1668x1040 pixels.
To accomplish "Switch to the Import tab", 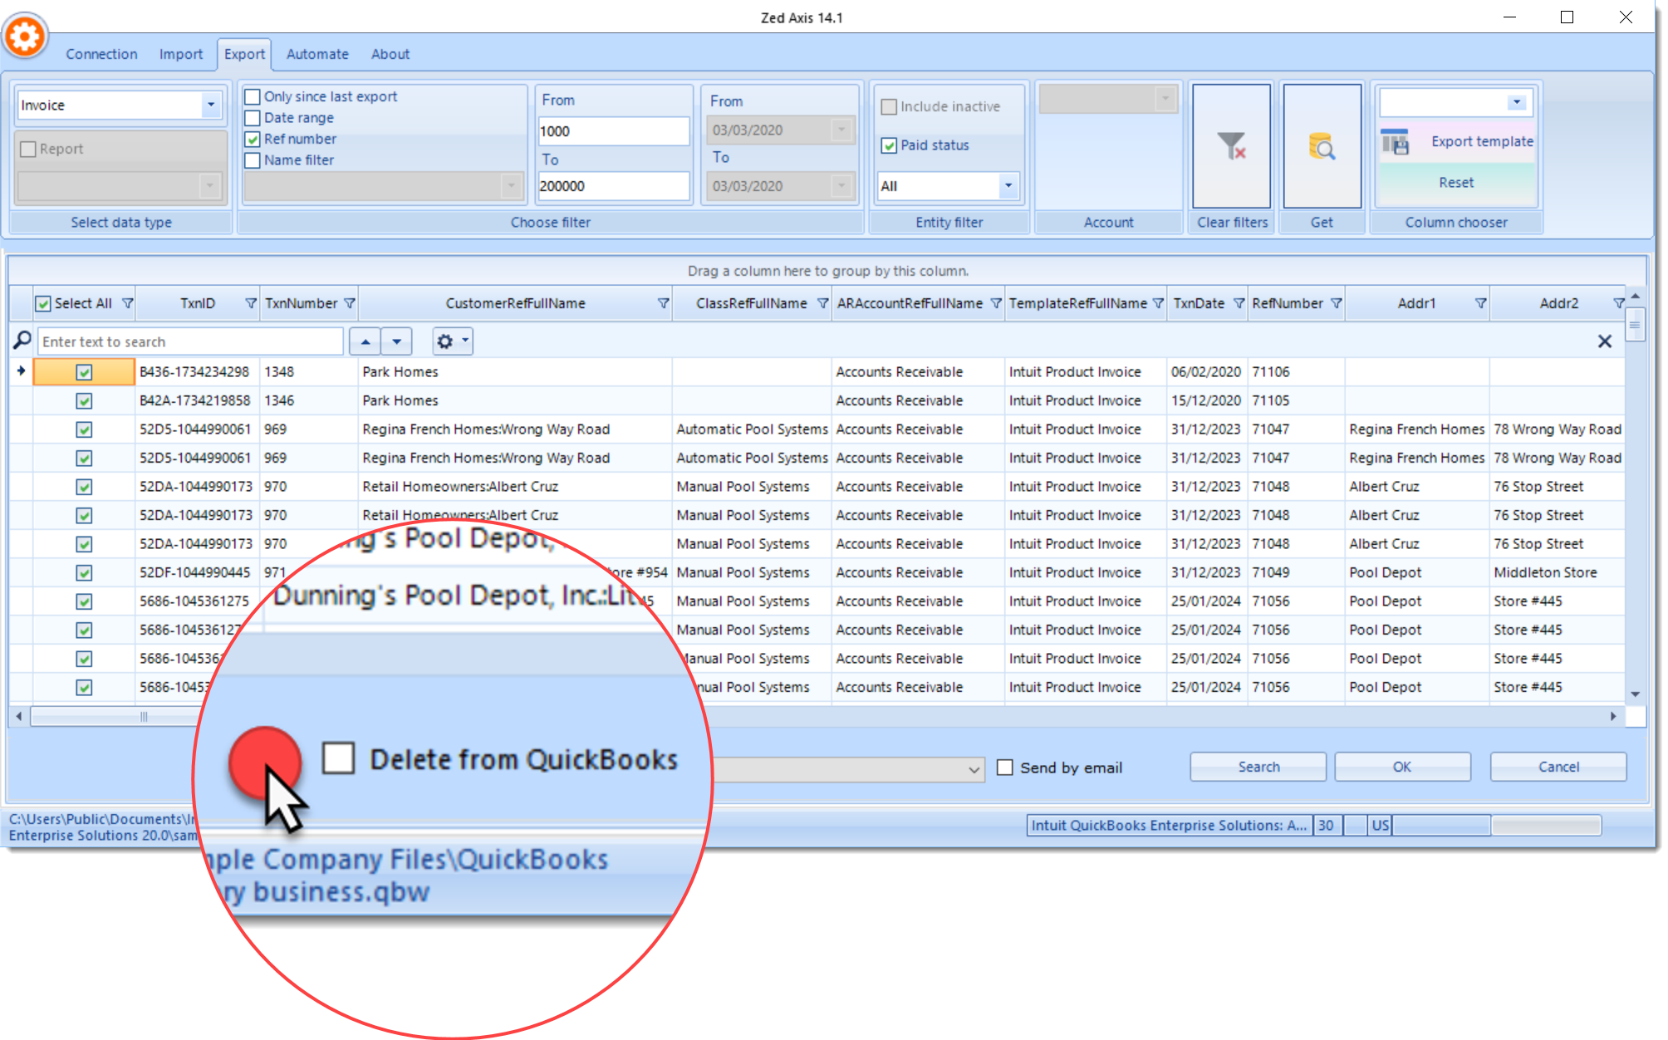I will click(180, 54).
